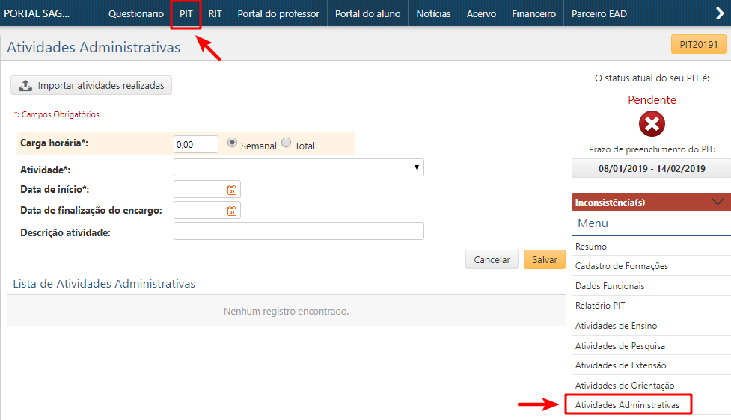Viewport: 731px width, 420px height.
Task: Open the PIT menu tab
Action: (186, 14)
